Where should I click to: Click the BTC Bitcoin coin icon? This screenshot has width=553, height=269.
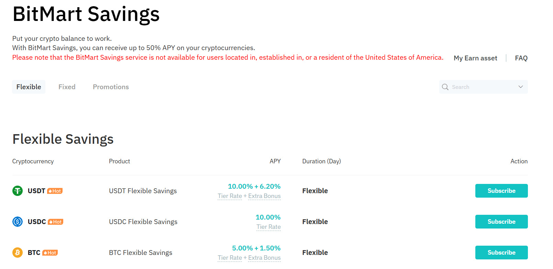point(18,253)
